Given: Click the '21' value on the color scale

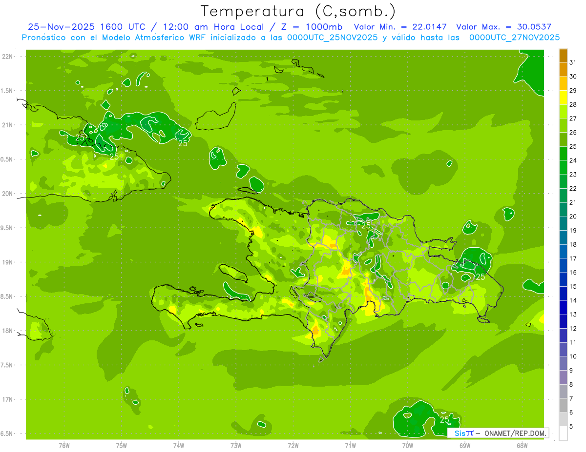Looking at the screenshot, I should [573, 202].
